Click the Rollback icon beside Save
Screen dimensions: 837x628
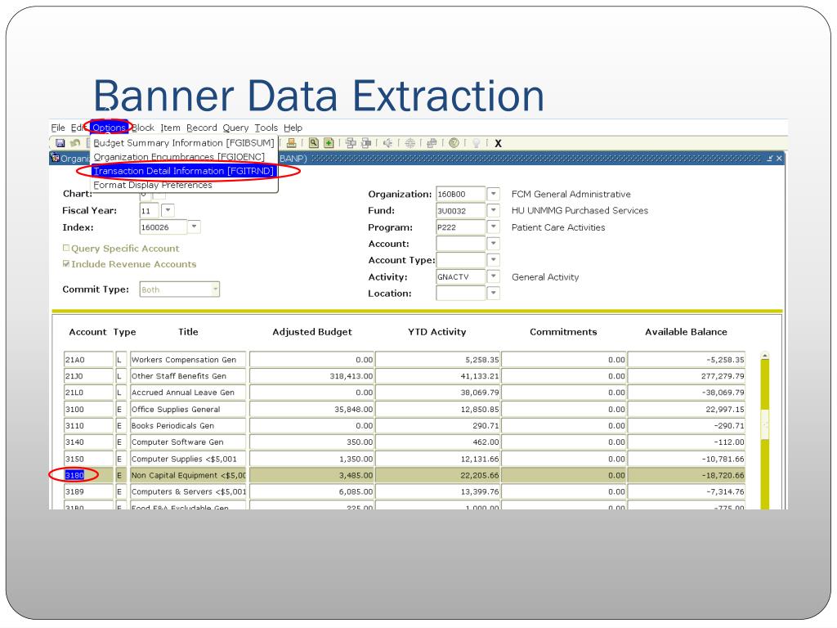(x=74, y=143)
